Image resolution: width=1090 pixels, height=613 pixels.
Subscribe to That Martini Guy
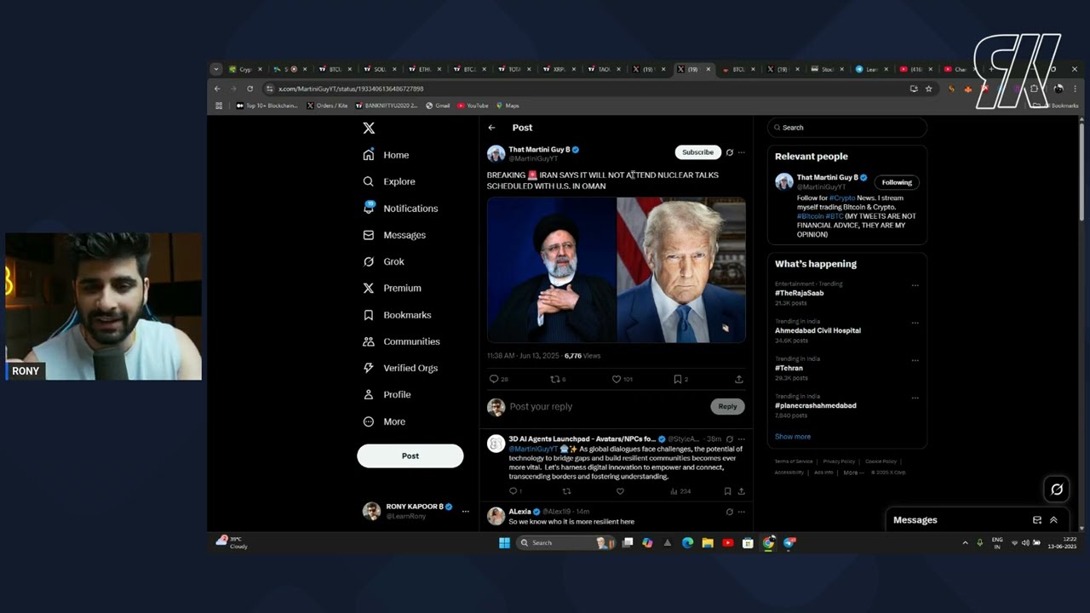(697, 152)
